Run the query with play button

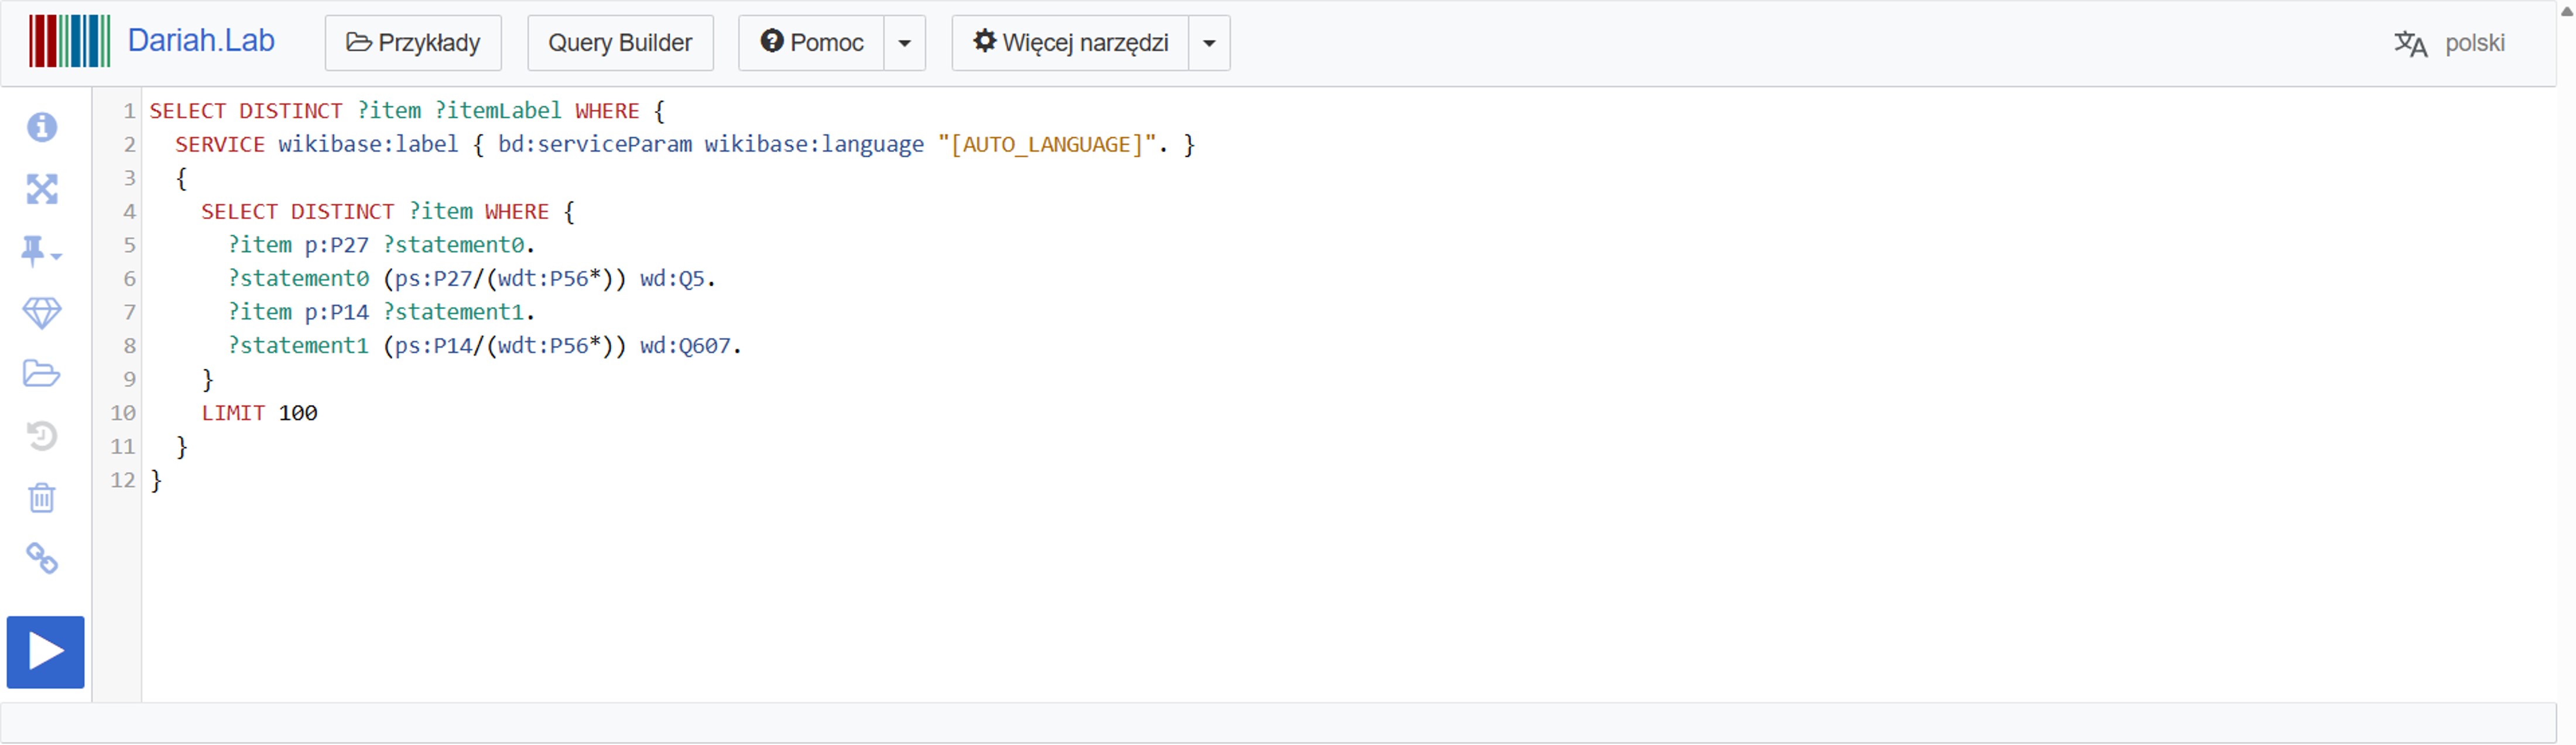46,653
